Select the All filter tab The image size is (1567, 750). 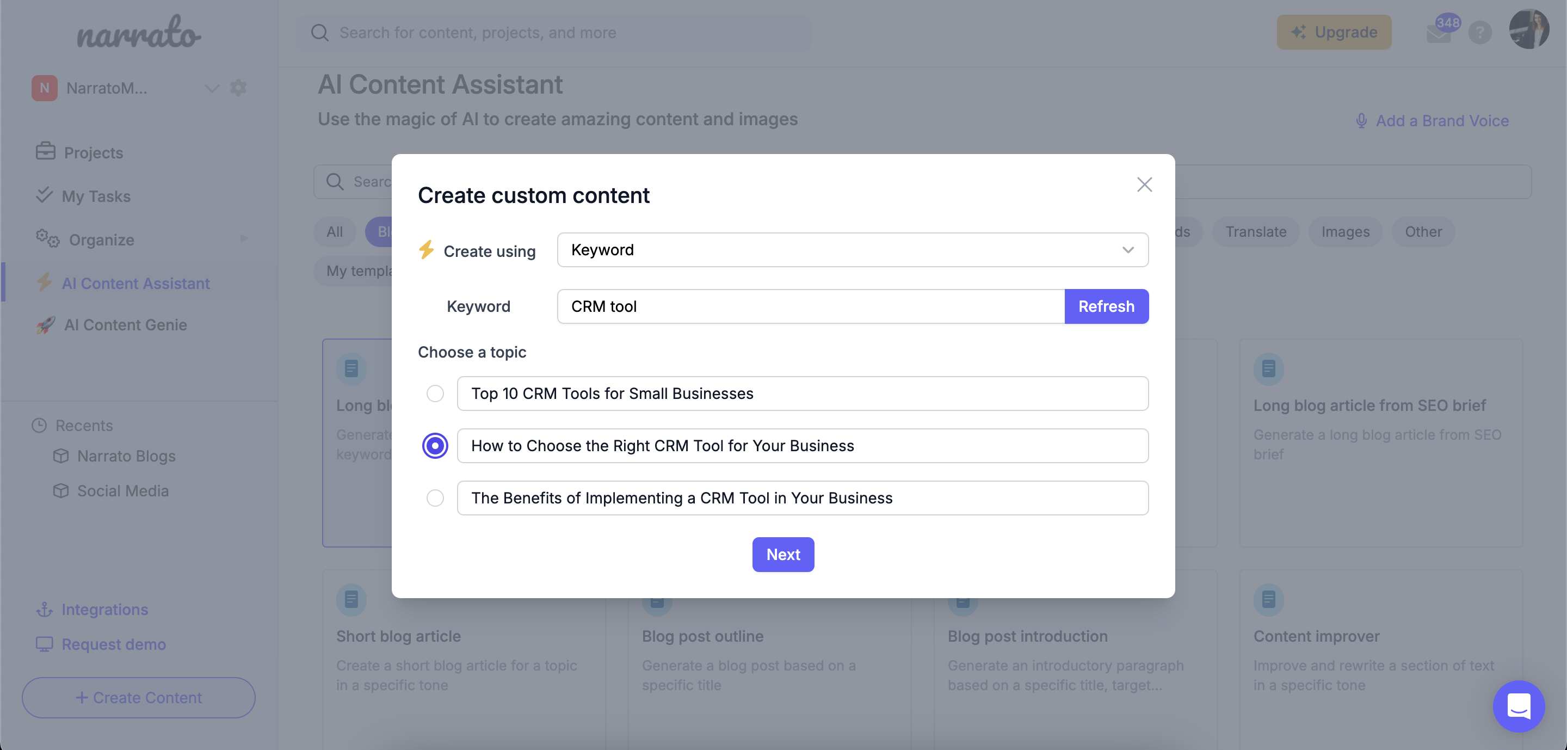point(334,231)
